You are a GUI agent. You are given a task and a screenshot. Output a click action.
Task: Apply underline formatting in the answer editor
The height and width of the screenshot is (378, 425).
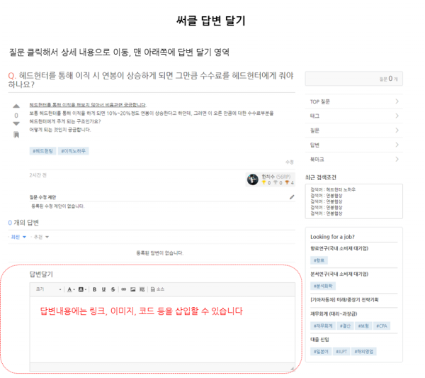click(x=103, y=289)
